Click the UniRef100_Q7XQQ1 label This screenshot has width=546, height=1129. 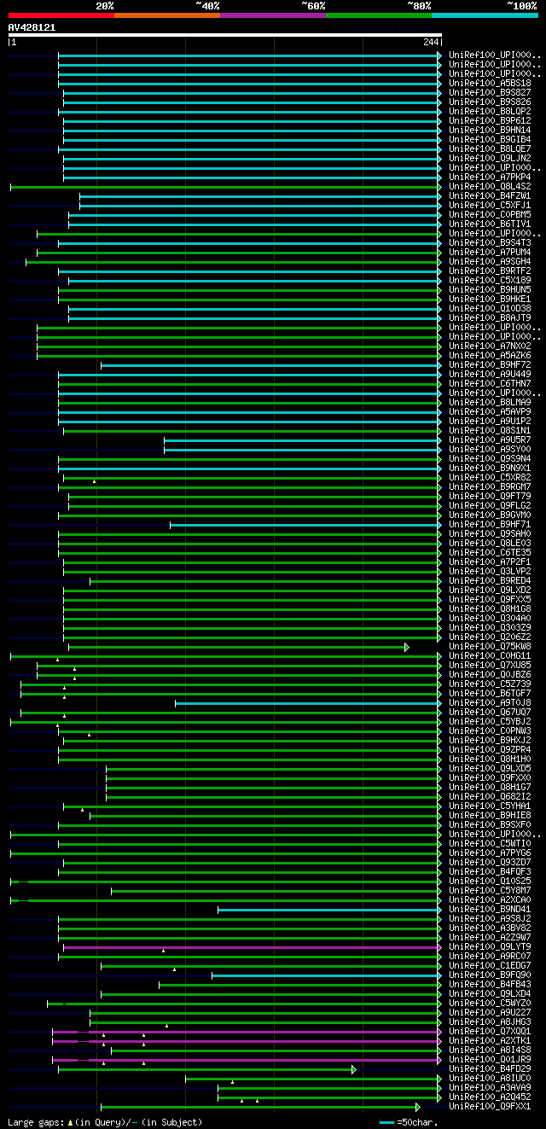pos(491,1031)
